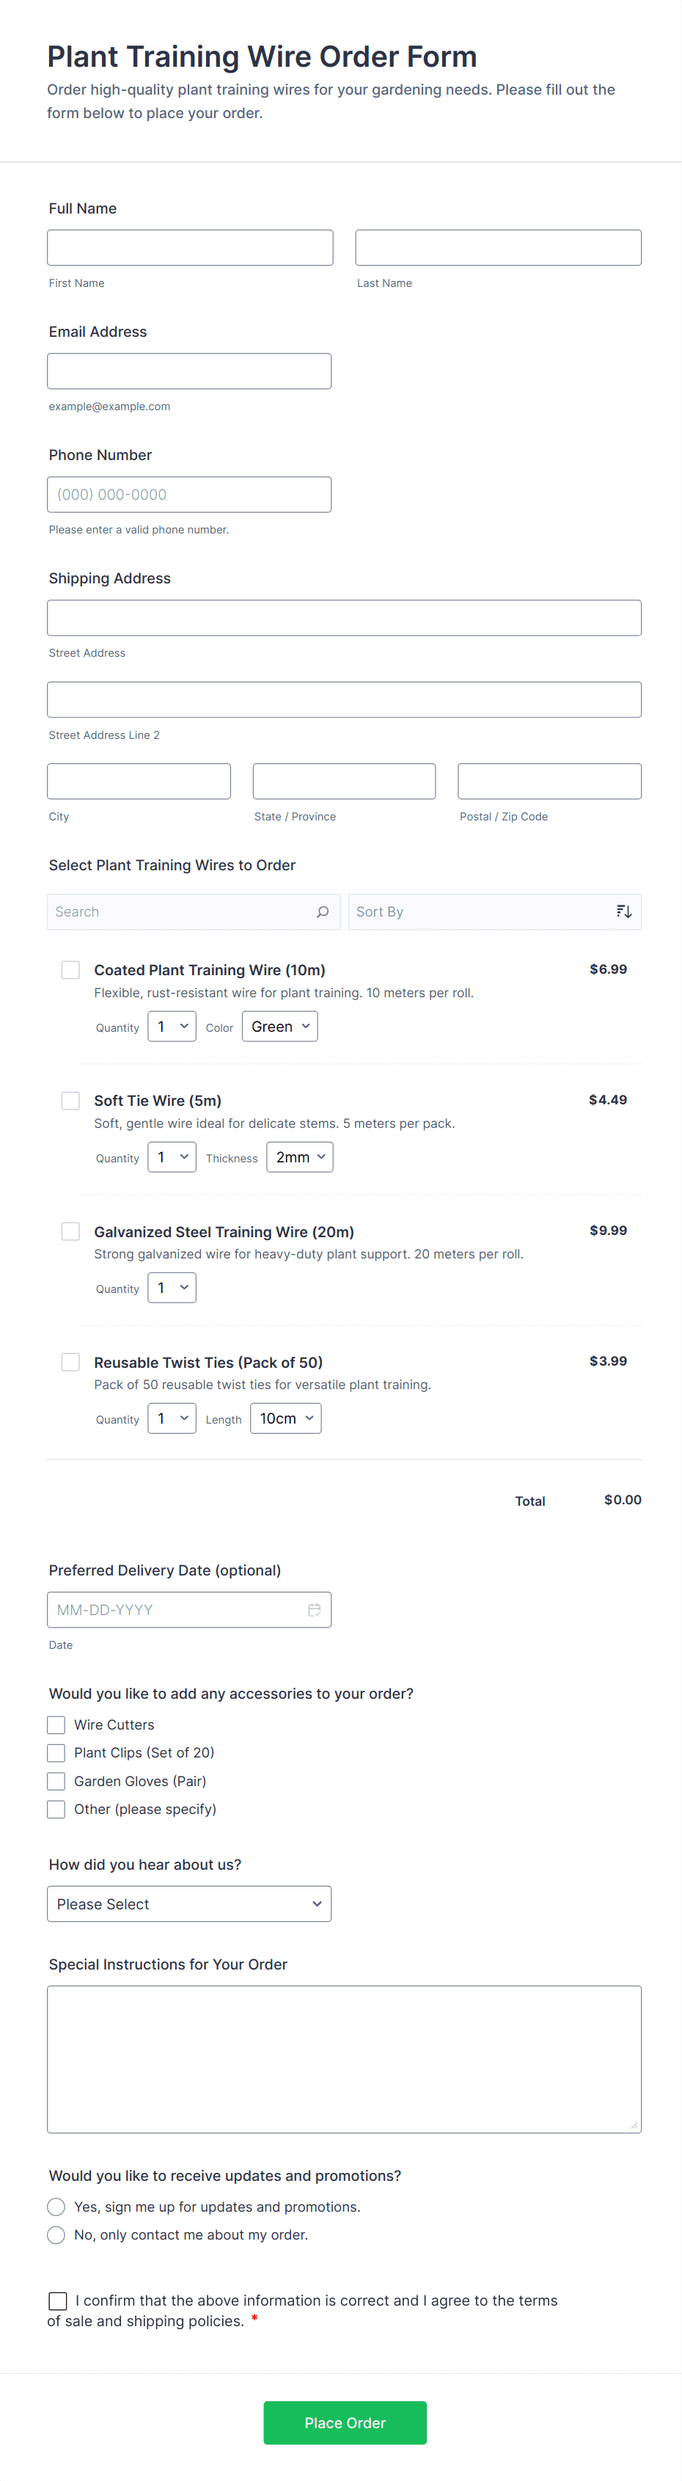Enable the Wire Cutters accessory

[56, 1724]
